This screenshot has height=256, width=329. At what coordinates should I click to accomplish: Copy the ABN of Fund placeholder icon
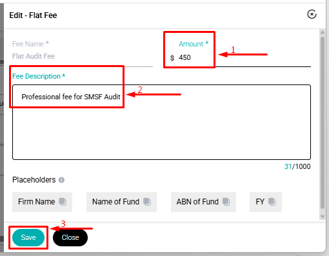click(x=226, y=202)
